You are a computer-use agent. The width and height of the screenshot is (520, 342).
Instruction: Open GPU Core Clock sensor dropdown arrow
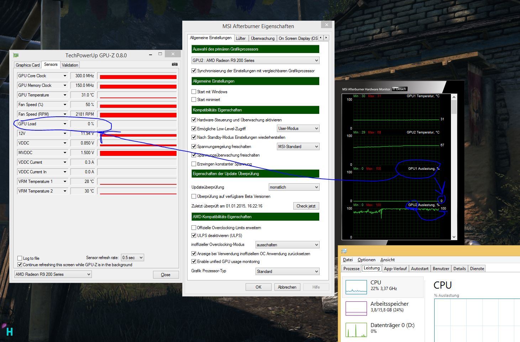[65, 76]
